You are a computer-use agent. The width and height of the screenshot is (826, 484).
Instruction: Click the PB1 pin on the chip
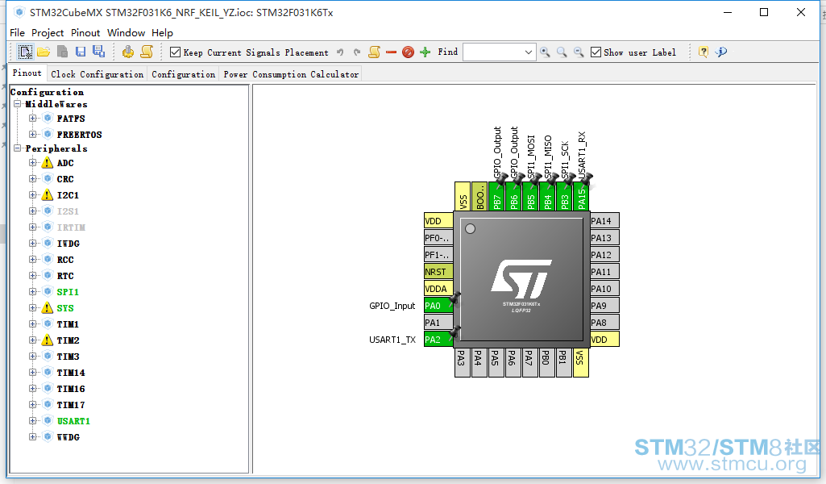(x=563, y=363)
